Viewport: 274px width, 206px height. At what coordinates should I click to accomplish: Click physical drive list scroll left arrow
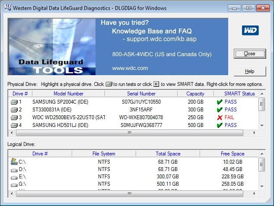pyautogui.click(x=12, y=133)
